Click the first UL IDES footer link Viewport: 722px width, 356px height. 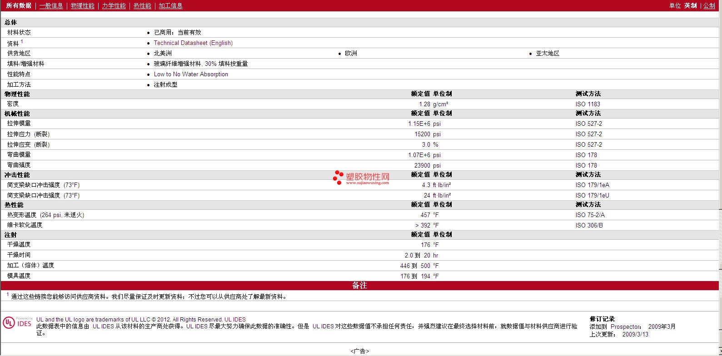235,319
